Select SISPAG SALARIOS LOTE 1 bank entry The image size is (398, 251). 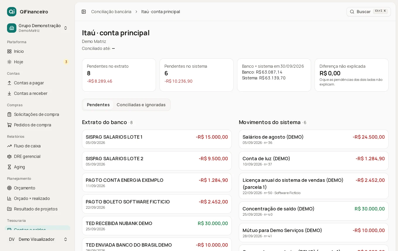click(157, 139)
